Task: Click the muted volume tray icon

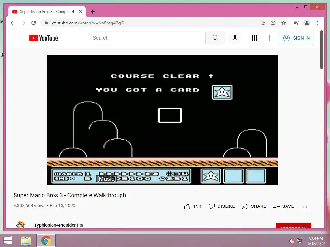Action: 292,241
